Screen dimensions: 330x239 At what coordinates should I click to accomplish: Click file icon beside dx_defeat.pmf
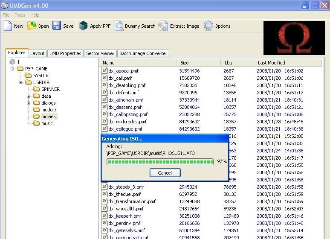coord(104,92)
